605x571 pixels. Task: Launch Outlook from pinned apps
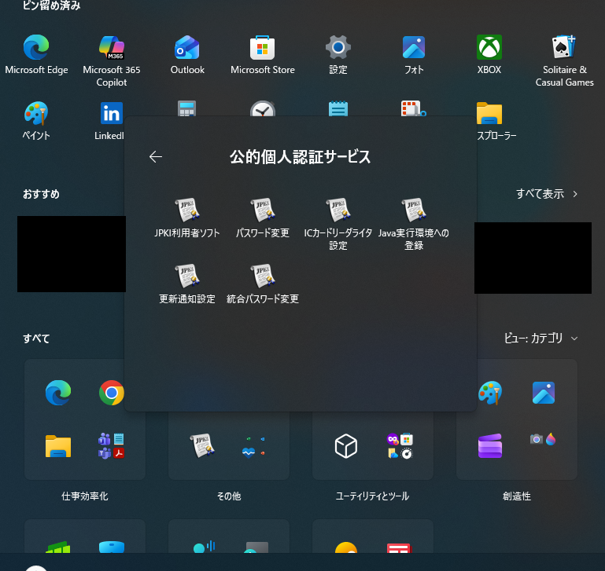[187, 55]
